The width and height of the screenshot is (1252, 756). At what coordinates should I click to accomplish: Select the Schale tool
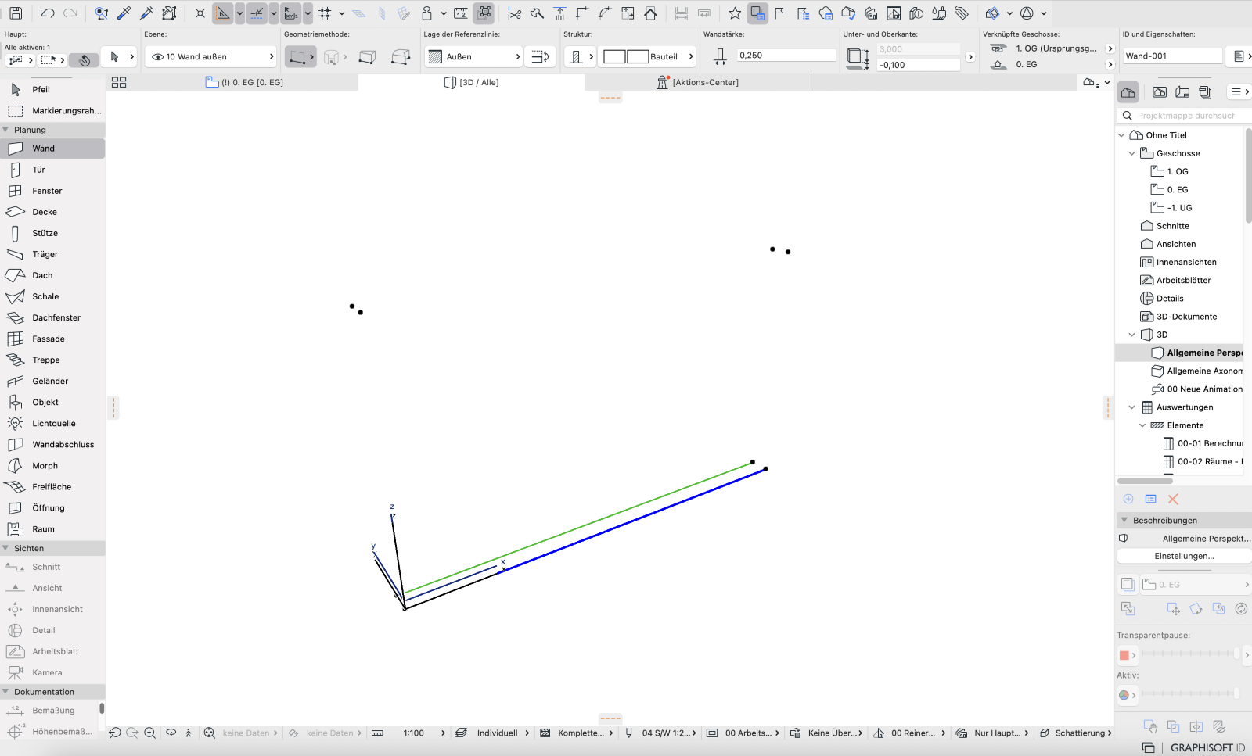(52, 296)
